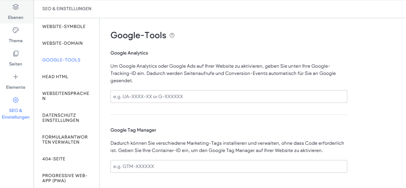406x188 pixels.
Task: Go to Webseitensprachen settings
Action: coord(66,96)
